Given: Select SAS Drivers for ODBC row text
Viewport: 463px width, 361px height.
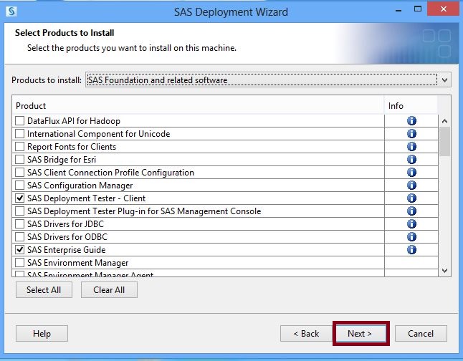Looking at the screenshot, I should tap(67, 237).
